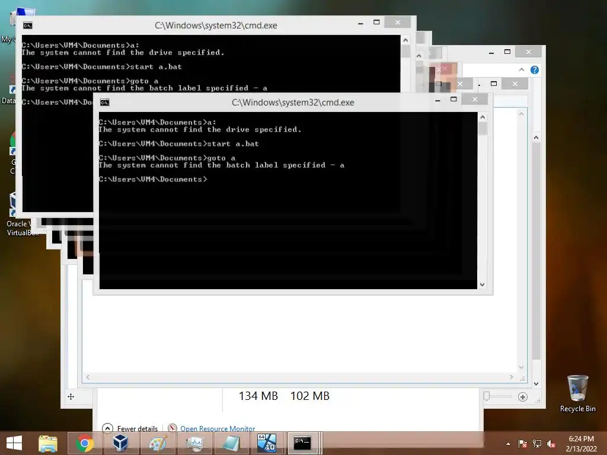Maximize the rear cmd.exe window

pyautogui.click(x=376, y=23)
